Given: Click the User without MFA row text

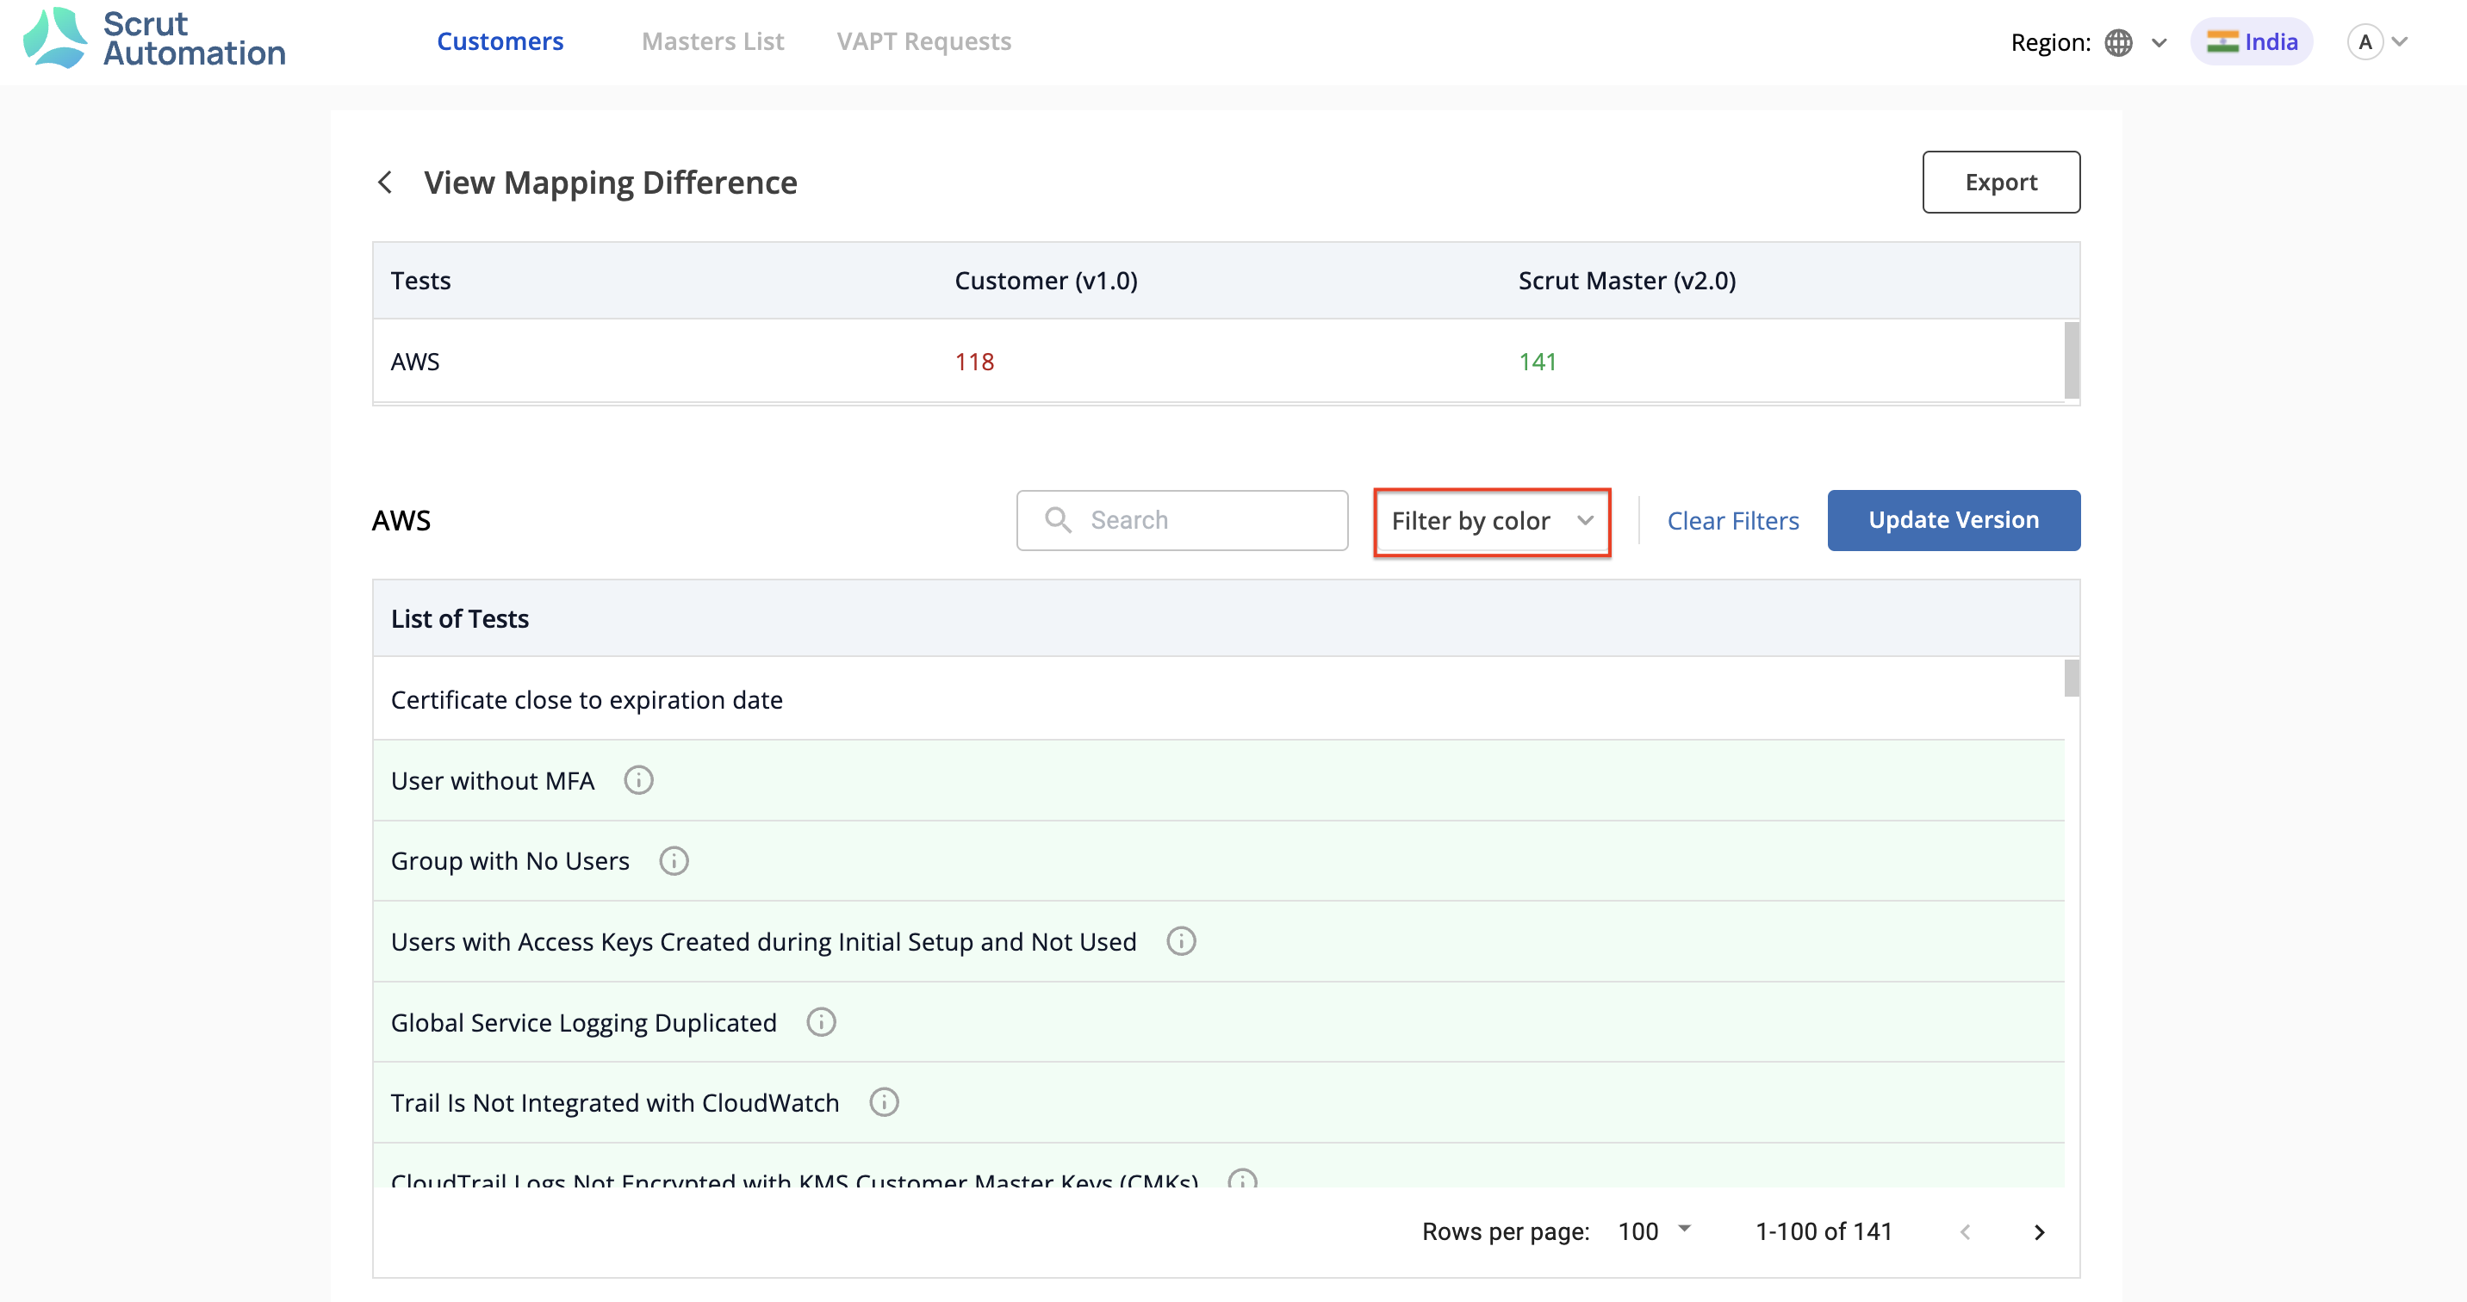Looking at the screenshot, I should [x=492, y=780].
